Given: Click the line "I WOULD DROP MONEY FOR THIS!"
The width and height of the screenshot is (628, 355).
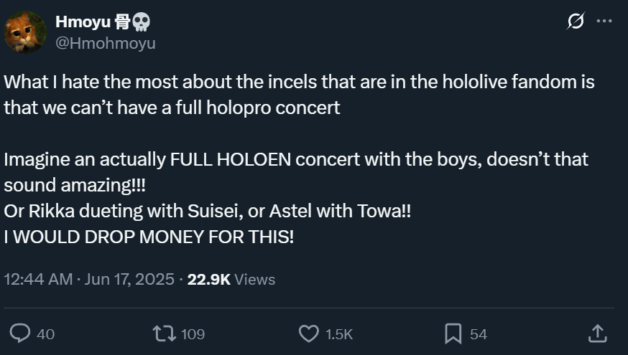Looking at the screenshot, I should coord(149,237).
